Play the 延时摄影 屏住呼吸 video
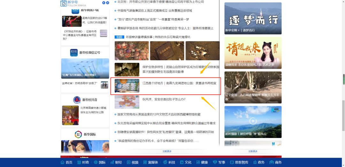Image resolution: width=345 pixels, height=167 pixels. point(253,121)
